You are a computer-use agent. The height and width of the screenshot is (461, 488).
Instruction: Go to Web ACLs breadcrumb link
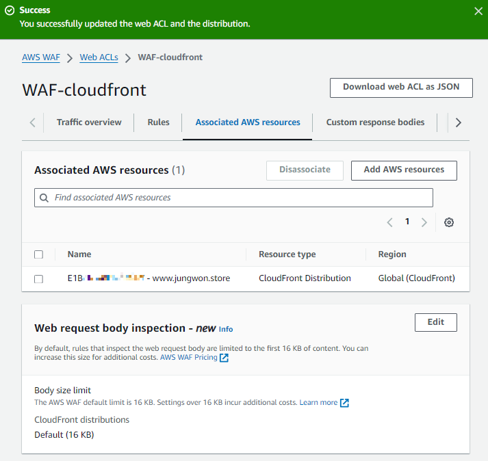pos(99,57)
